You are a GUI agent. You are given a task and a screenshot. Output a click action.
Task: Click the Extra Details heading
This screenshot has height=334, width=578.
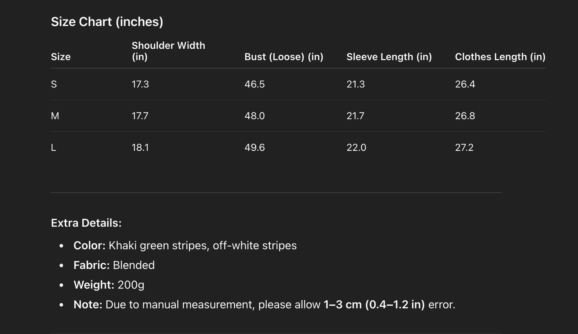click(x=86, y=223)
